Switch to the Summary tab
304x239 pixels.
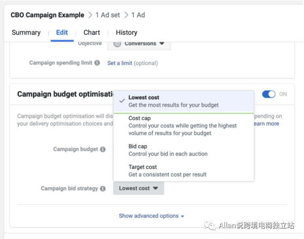26,33
